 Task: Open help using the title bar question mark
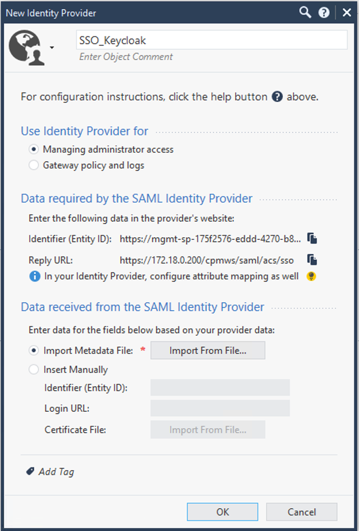324,13
